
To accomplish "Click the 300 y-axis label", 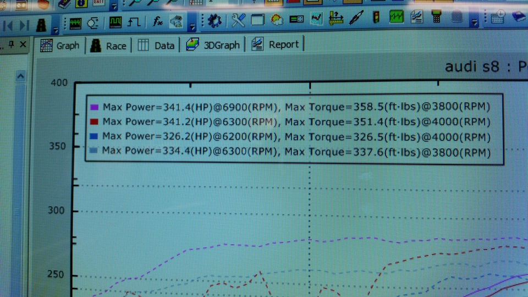I will tap(56, 211).
